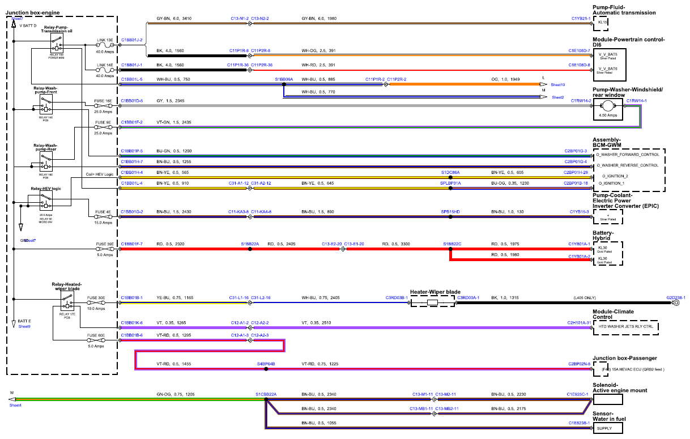
Task: Click connector label C2H101A-31
Action: point(578,322)
